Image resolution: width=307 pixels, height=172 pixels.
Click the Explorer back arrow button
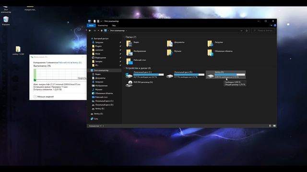90,31
